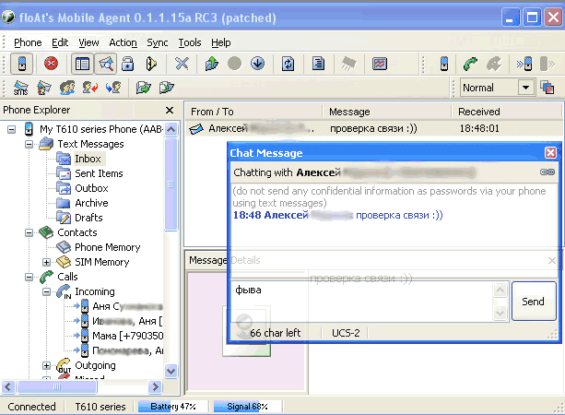Click in the chat message text field
565x415 pixels.
359,301
